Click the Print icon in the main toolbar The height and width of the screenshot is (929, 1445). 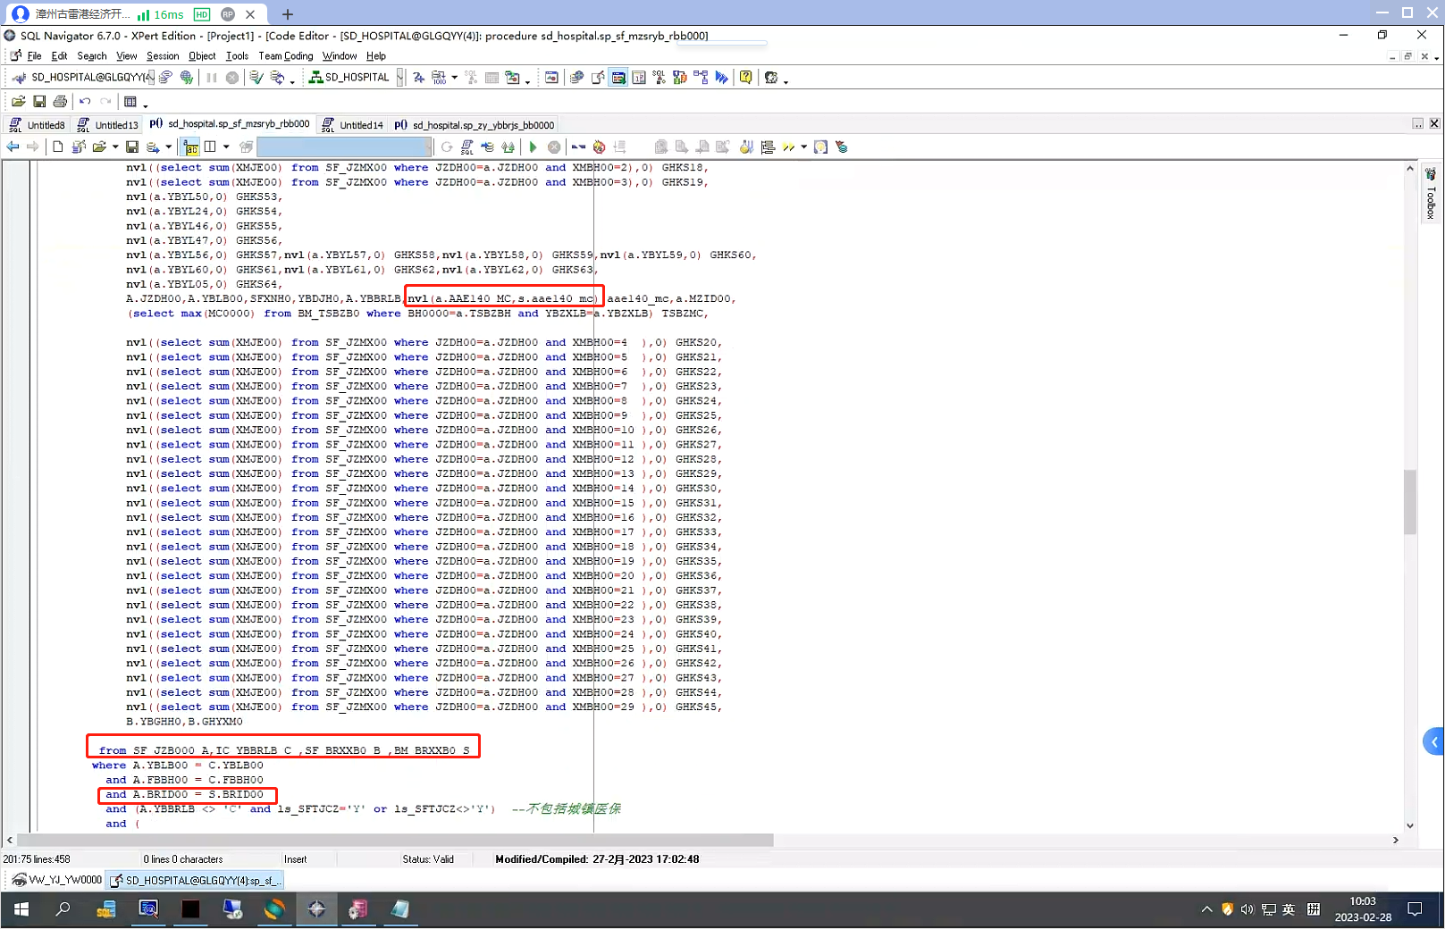tap(60, 102)
